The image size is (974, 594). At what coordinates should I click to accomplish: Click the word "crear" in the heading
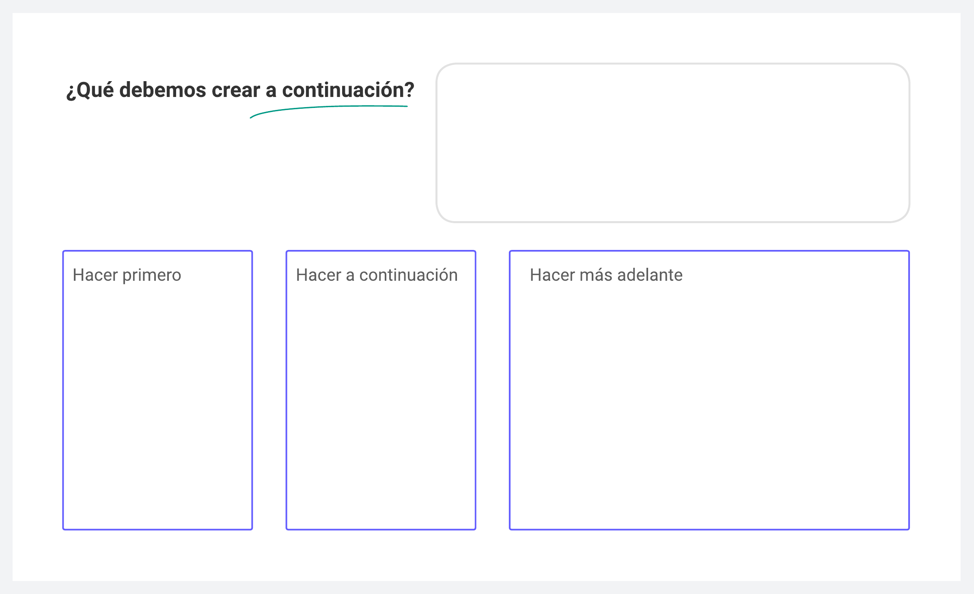tap(235, 90)
